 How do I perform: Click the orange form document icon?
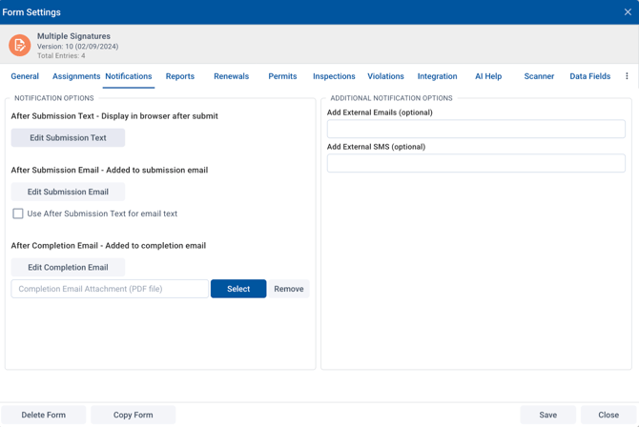click(19, 45)
